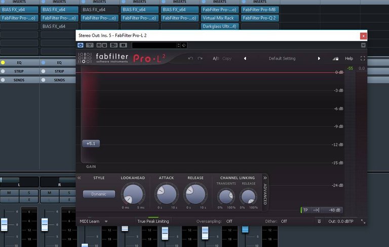Click MIDI Learn
Viewport: 389px width, 247px height.
[x=89, y=221]
